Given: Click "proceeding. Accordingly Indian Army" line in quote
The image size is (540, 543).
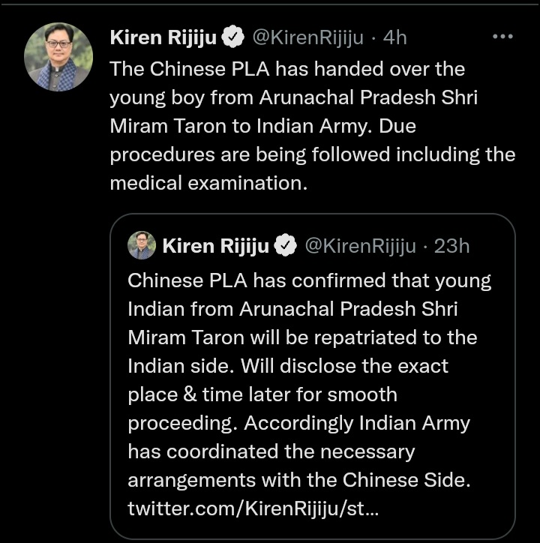Looking at the screenshot, I should coord(298,423).
